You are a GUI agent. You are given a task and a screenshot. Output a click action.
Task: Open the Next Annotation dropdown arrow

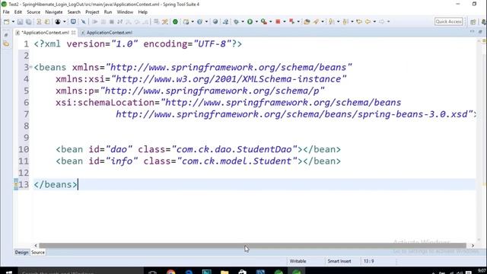pyautogui.click(x=338, y=21)
